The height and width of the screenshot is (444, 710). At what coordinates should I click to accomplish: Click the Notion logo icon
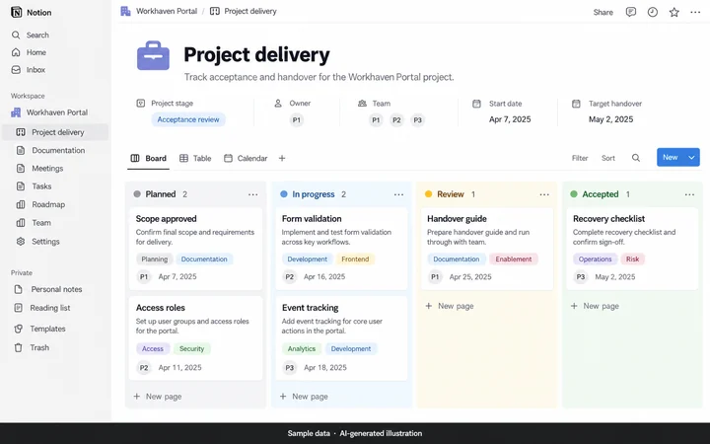point(17,12)
